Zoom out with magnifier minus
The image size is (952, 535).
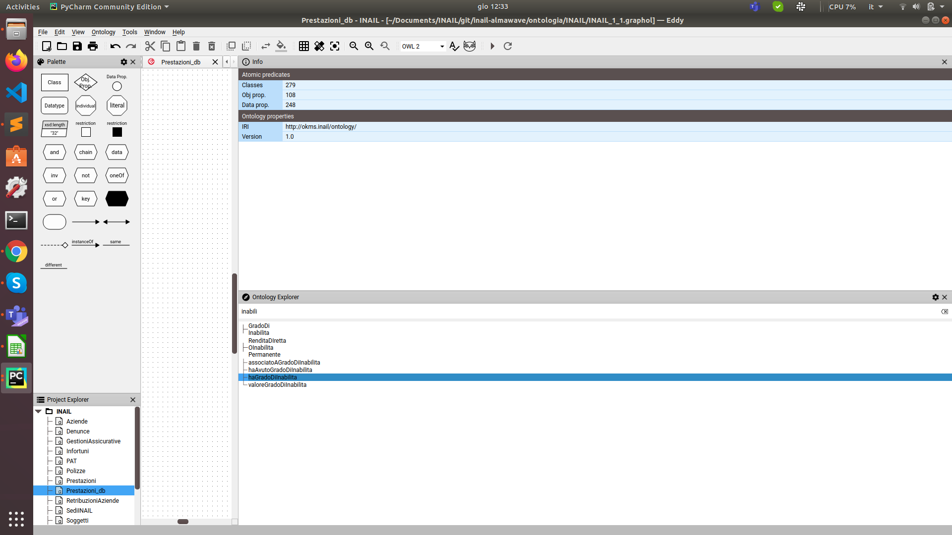(x=354, y=46)
